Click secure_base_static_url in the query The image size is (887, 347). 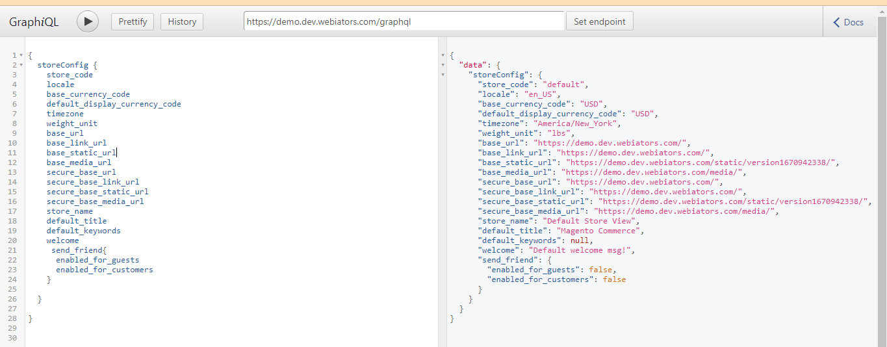point(97,192)
